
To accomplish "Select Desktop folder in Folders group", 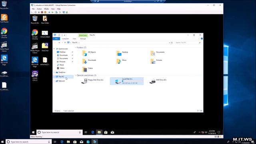I will pos(122,53).
